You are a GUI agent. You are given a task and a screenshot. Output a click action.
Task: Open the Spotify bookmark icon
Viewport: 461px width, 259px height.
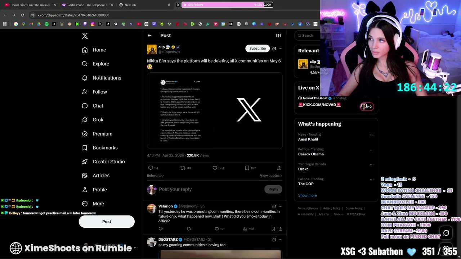[x=46, y=24]
